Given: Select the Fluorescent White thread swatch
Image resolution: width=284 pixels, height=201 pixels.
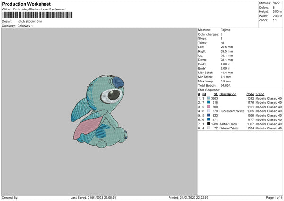Looking at the screenshot, I should coord(209,111).
